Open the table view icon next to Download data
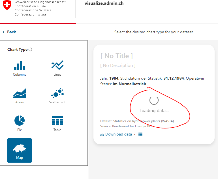Image resolution: width=218 pixels, height=179 pixels. pos(140,134)
